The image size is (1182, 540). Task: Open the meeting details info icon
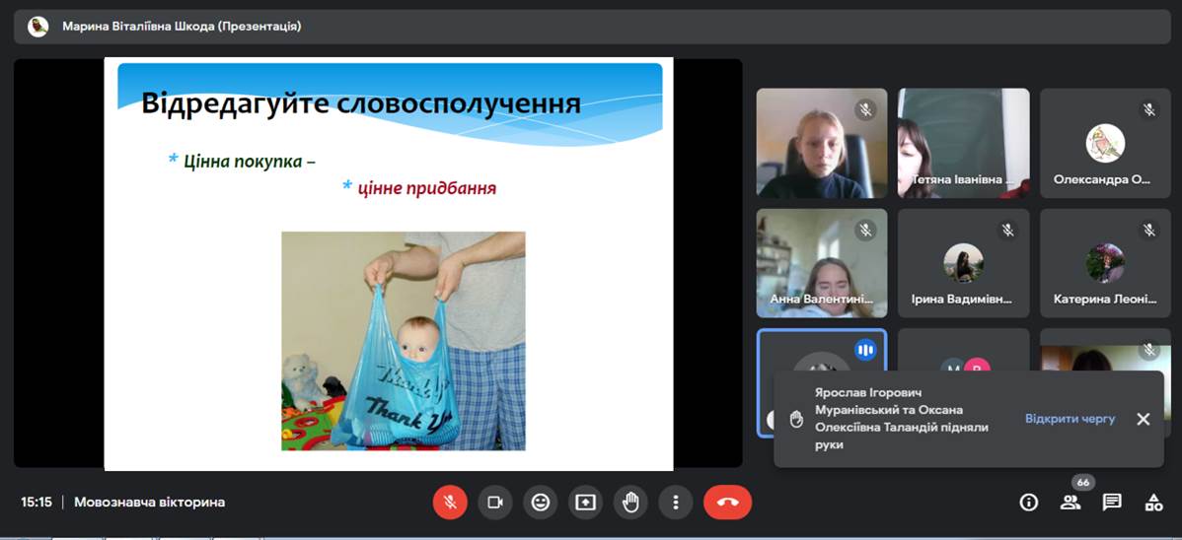coord(1029,503)
